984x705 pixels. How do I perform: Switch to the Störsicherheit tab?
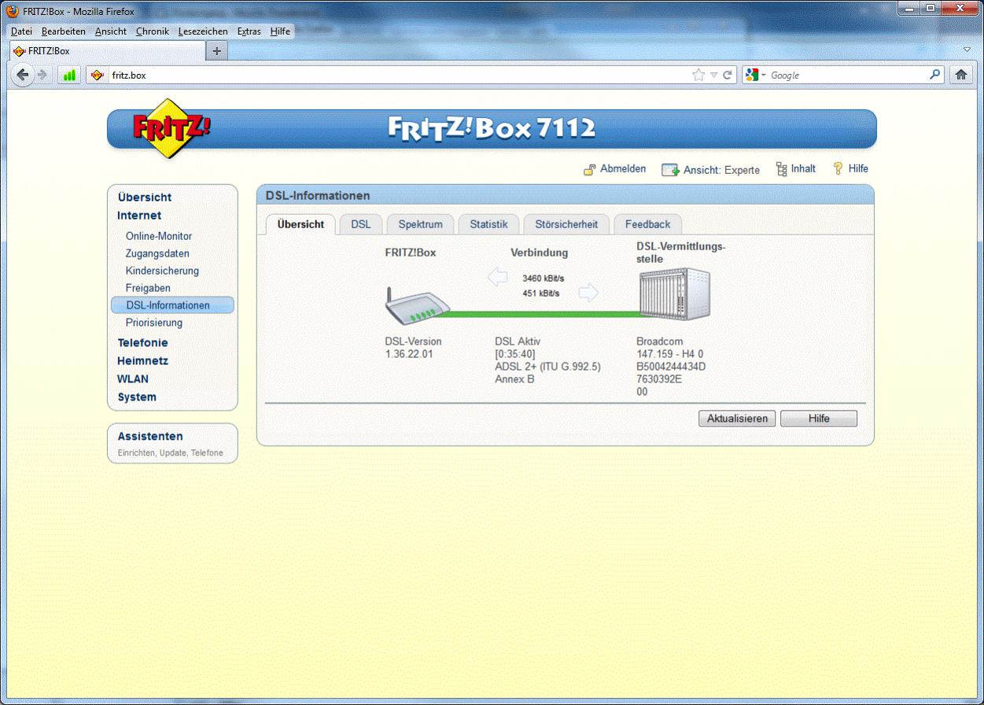[566, 224]
